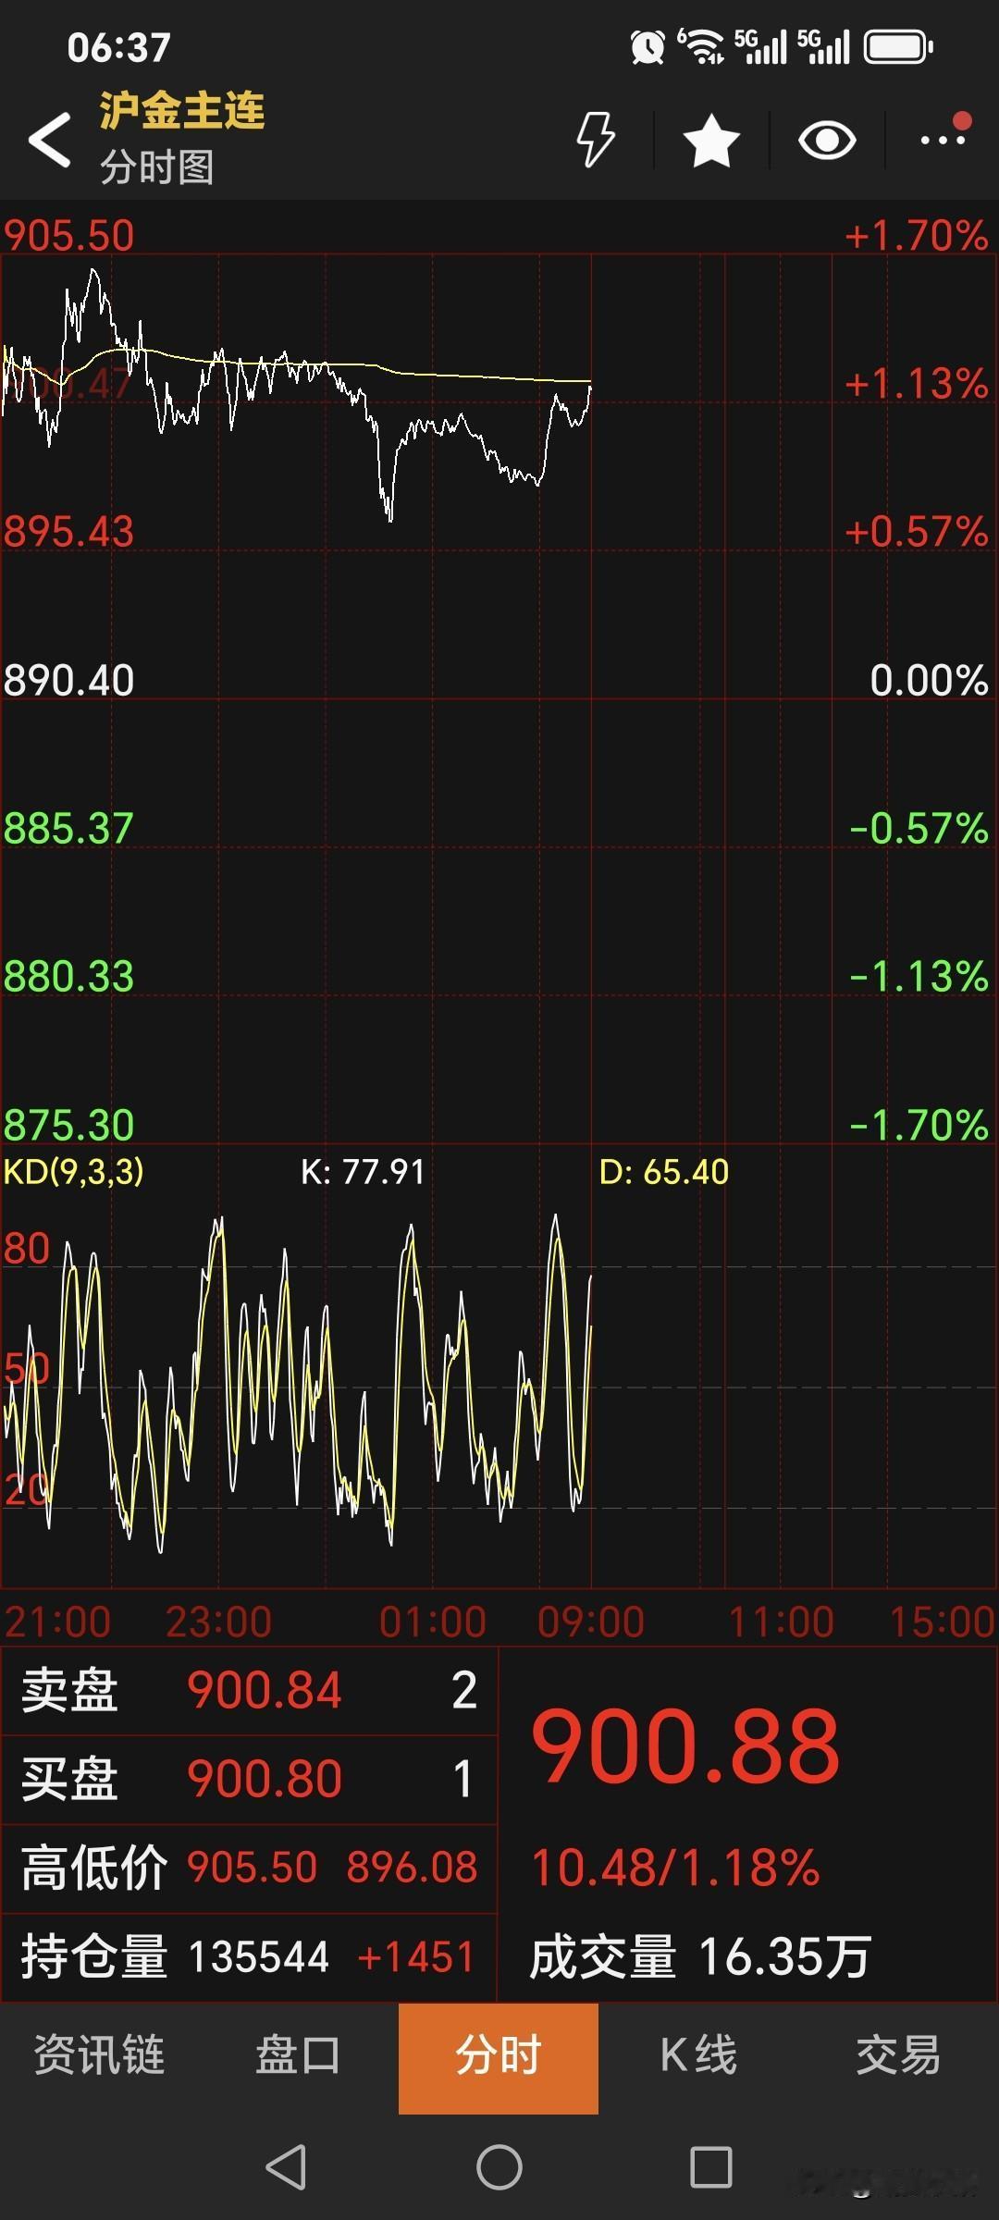Tap the latest price 900.88
Viewport: 999px width, 2220px height.
tap(685, 1746)
